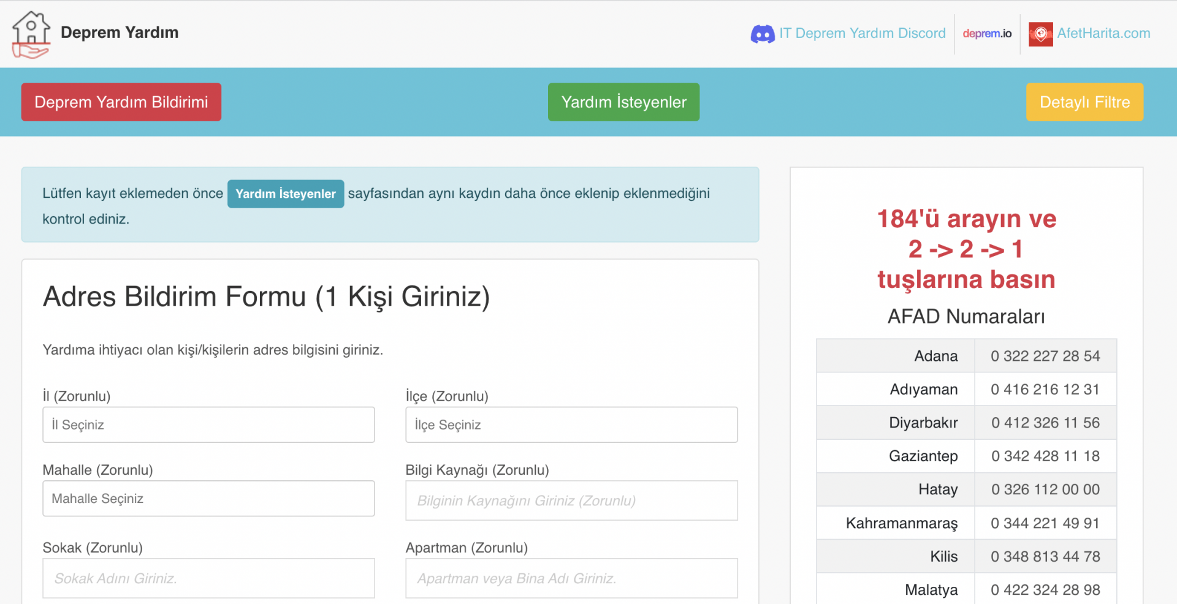Click the inline Yardım İsteyenler badge button
The height and width of the screenshot is (604, 1177).
(286, 194)
